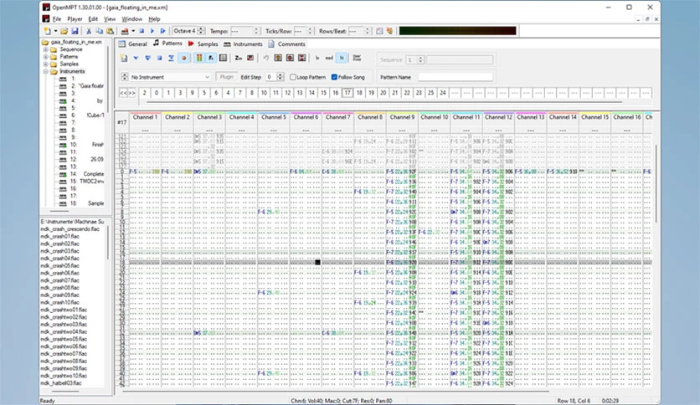Click the first brown icon after undo
700x405 pixels.
[278, 58]
